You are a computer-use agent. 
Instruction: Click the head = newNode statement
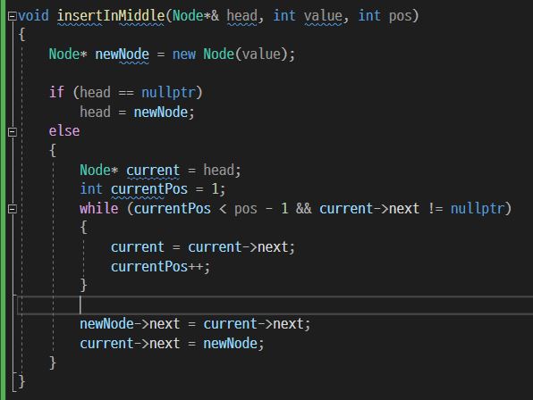pyautogui.click(x=137, y=112)
